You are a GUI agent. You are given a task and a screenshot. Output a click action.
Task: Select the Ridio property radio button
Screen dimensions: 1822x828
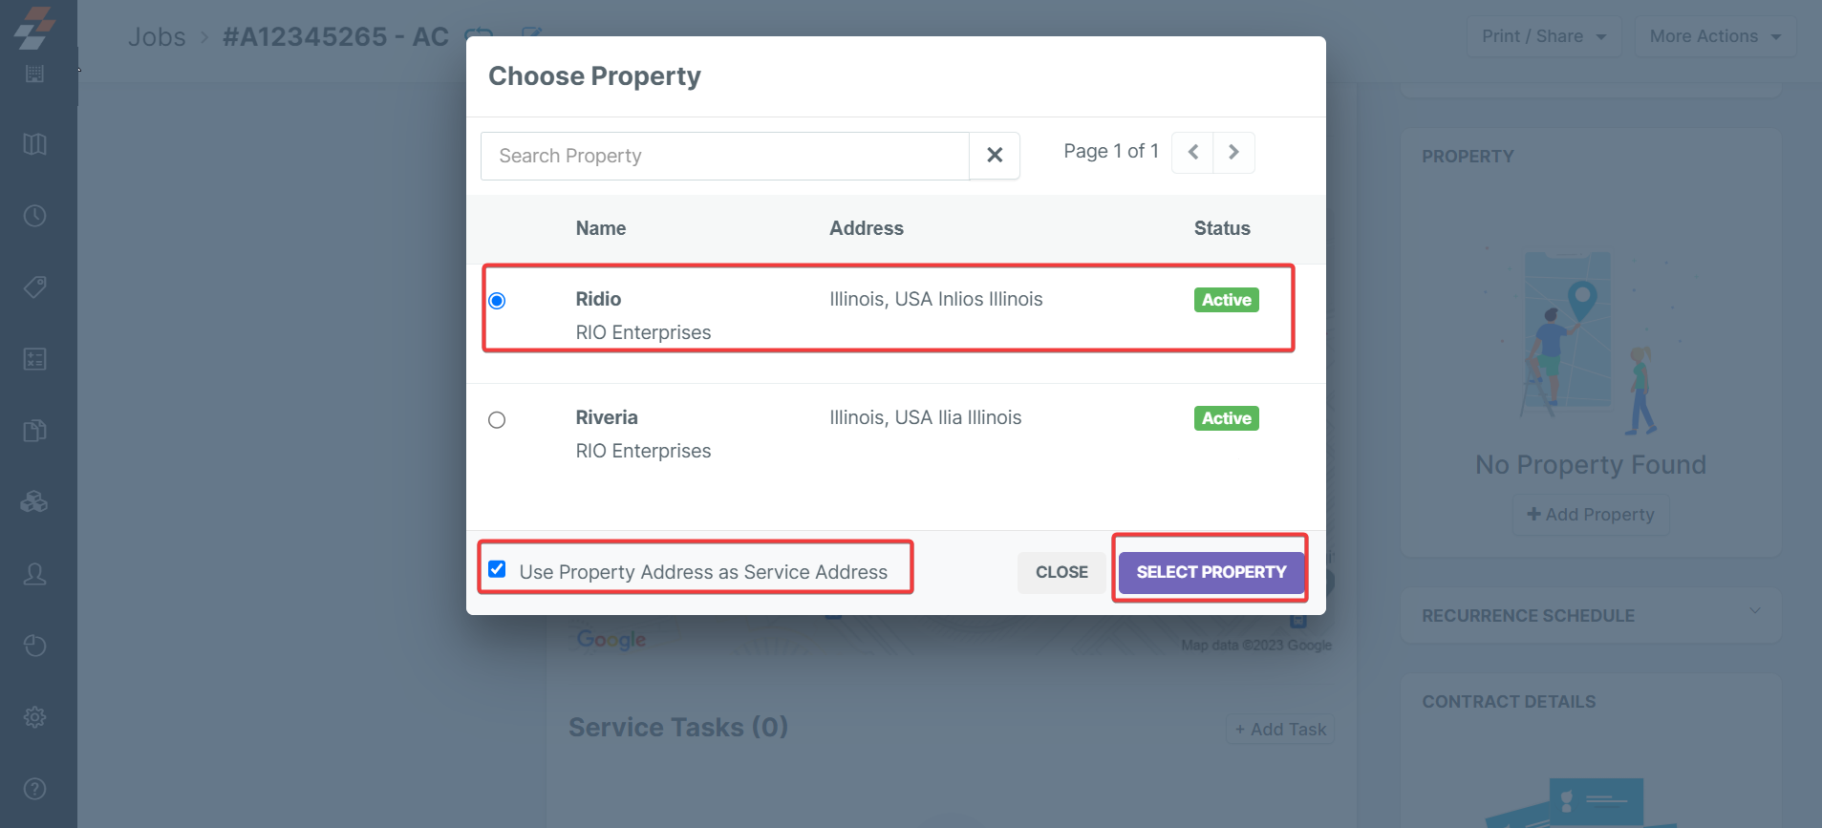point(497,301)
